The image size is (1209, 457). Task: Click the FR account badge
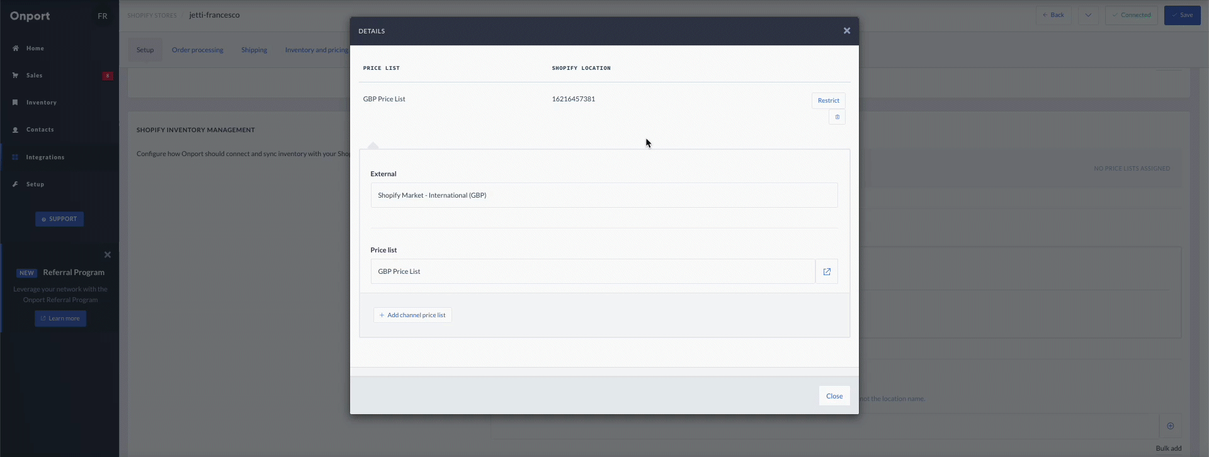tap(103, 16)
